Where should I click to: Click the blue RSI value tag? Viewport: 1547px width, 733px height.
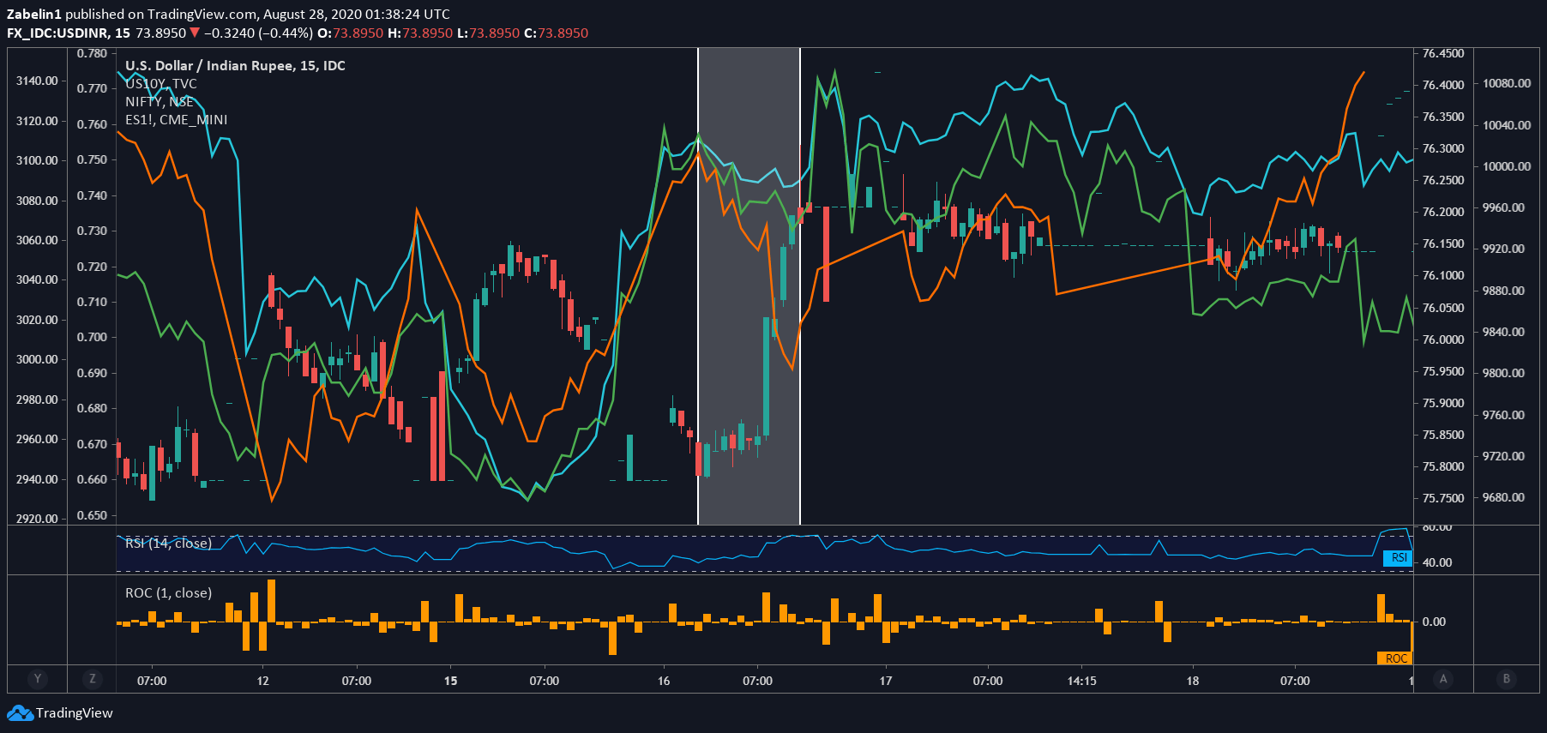(x=1398, y=558)
